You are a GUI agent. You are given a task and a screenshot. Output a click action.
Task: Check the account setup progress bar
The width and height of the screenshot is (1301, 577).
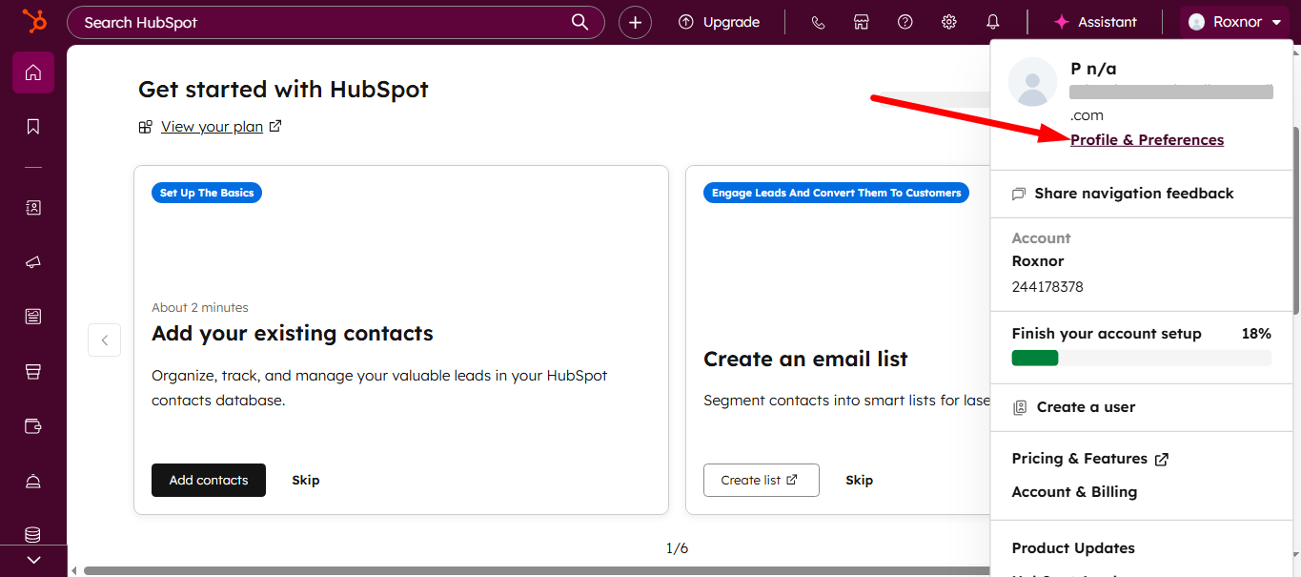tap(1141, 358)
